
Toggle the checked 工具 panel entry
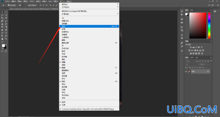[89, 105]
